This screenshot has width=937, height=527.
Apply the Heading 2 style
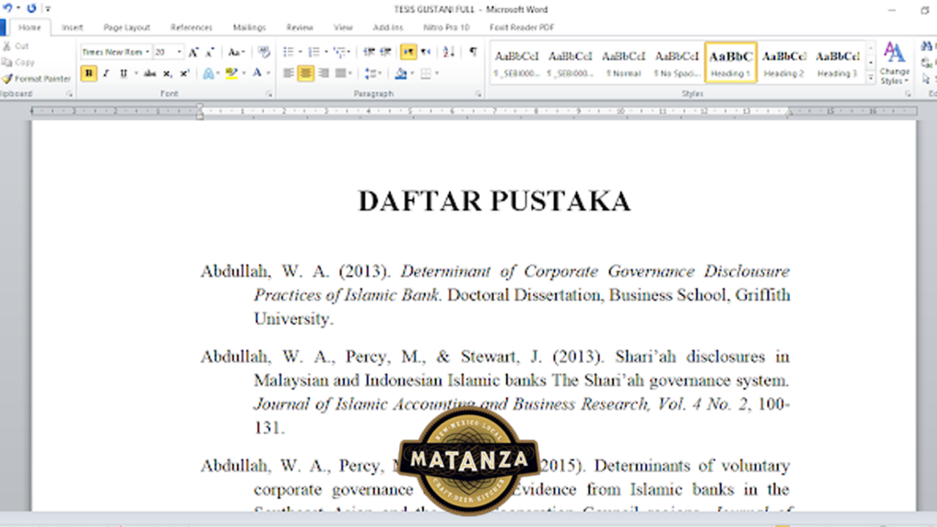tap(784, 62)
